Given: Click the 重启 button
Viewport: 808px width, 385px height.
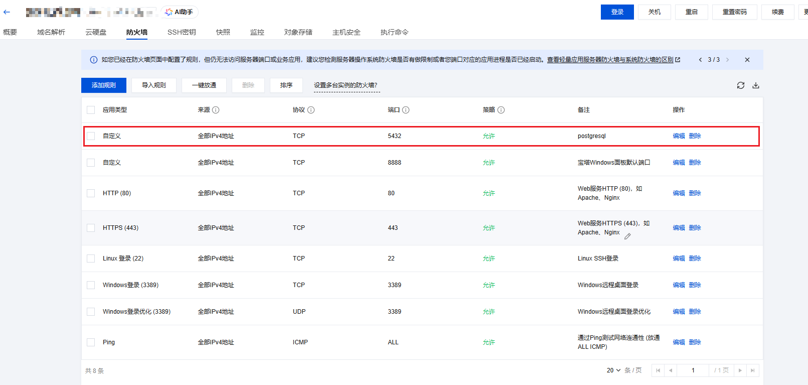Looking at the screenshot, I should click(x=692, y=12).
